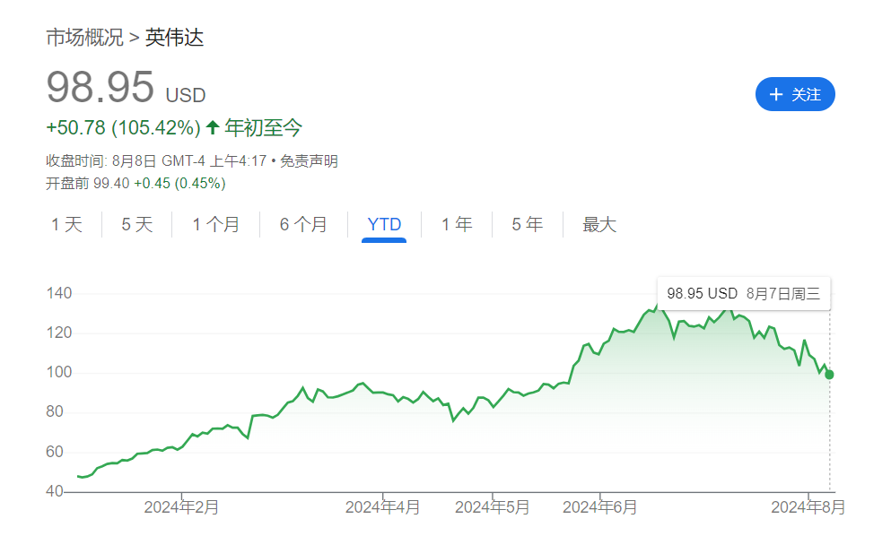Click the 关注 follow button
Image resolution: width=891 pixels, height=536 pixels.
click(794, 94)
